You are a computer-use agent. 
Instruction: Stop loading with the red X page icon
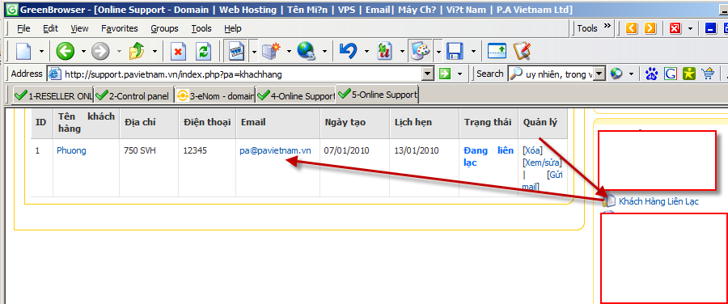pos(178,51)
